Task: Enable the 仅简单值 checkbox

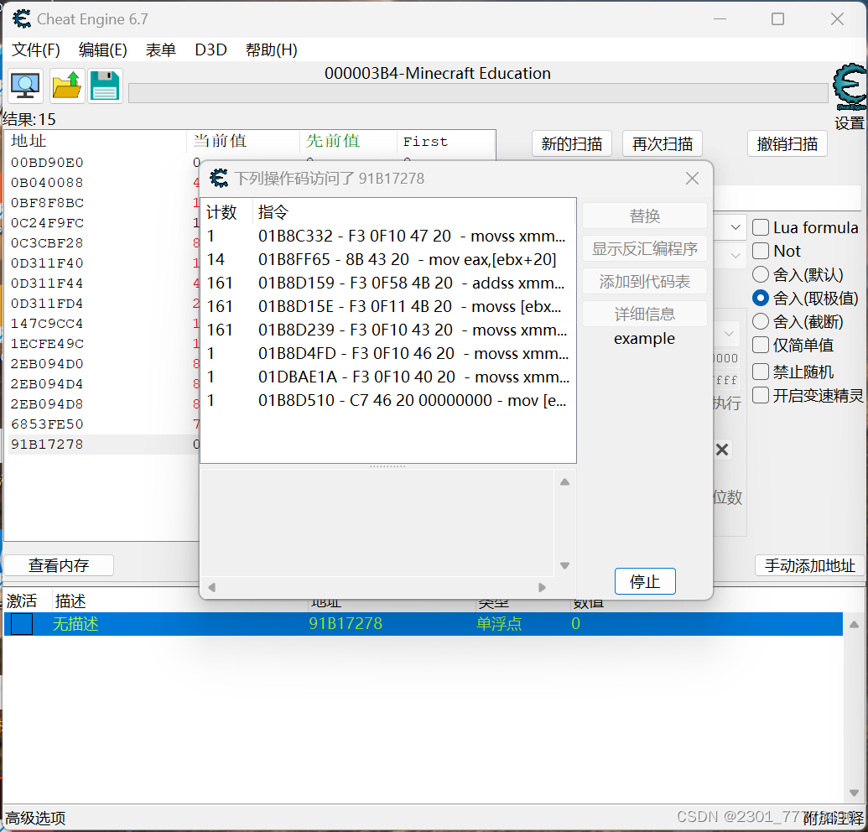Action: click(x=761, y=345)
